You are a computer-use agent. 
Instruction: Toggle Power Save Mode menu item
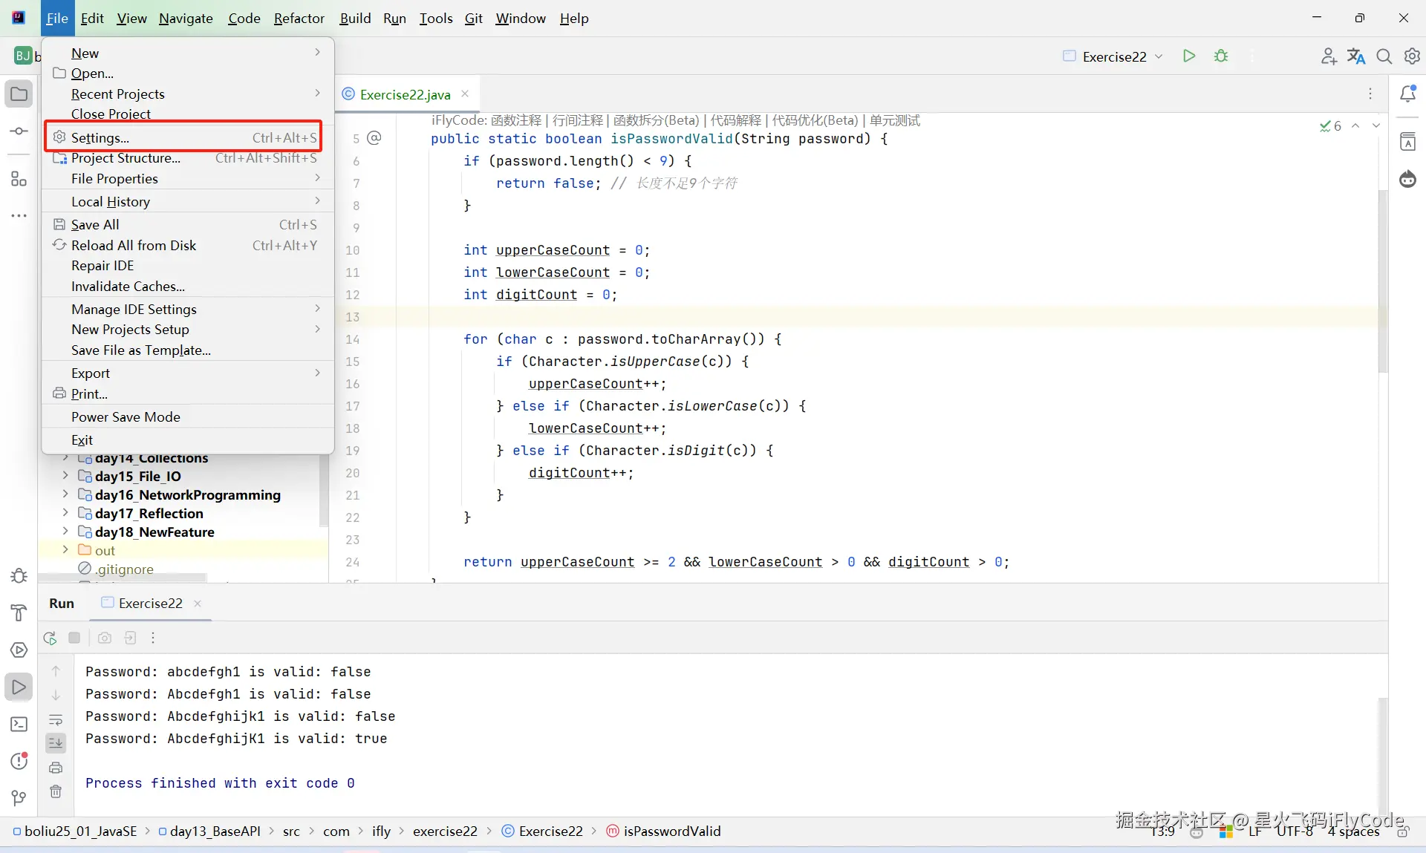click(x=126, y=417)
